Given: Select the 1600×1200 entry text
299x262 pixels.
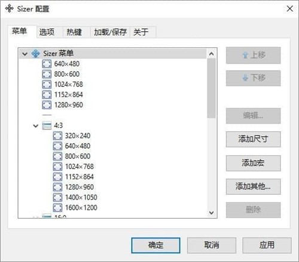Looking at the screenshot, I should 81,207.
